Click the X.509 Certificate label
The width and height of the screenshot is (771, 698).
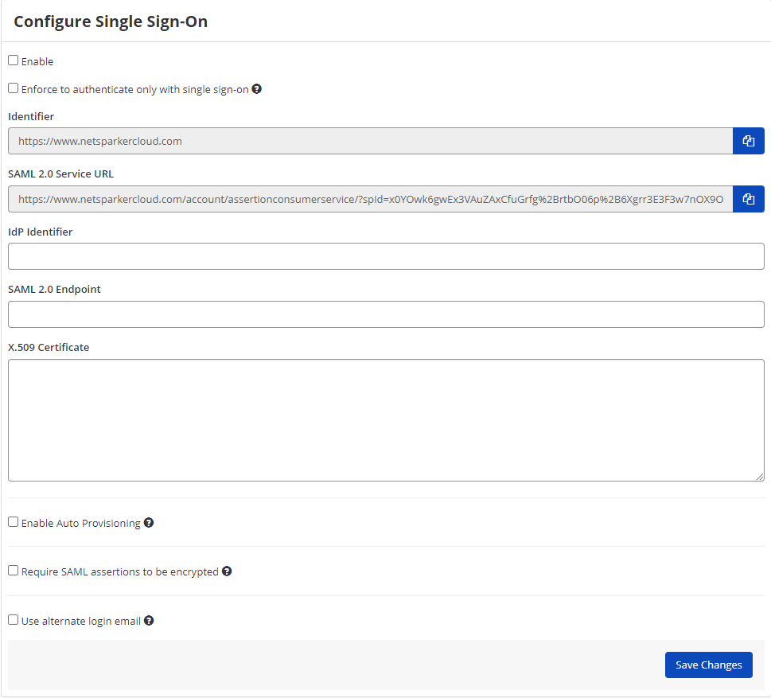(x=49, y=347)
